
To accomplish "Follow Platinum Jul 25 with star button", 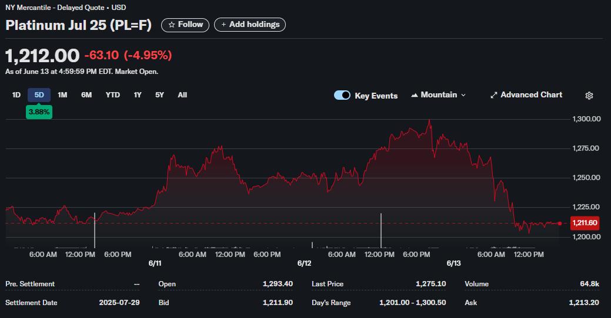I will click(185, 25).
